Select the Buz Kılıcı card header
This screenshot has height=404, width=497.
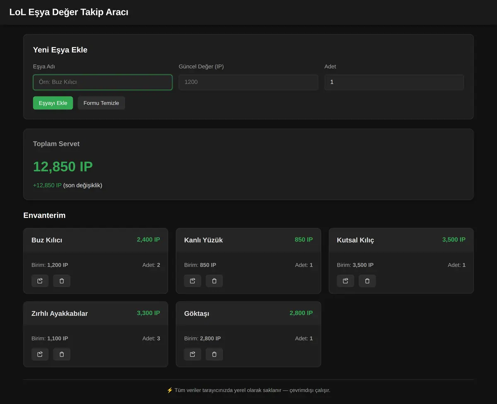pyautogui.click(x=96, y=240)
